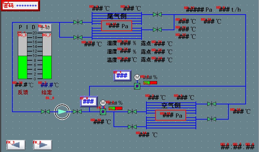
Task: Click the valve just left of the pump
Action: (45, 112)
